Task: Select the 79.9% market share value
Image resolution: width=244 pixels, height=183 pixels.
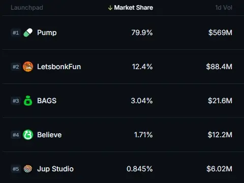Action: point(142,33)
